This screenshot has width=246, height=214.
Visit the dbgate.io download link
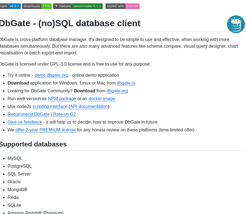[126, 83]
